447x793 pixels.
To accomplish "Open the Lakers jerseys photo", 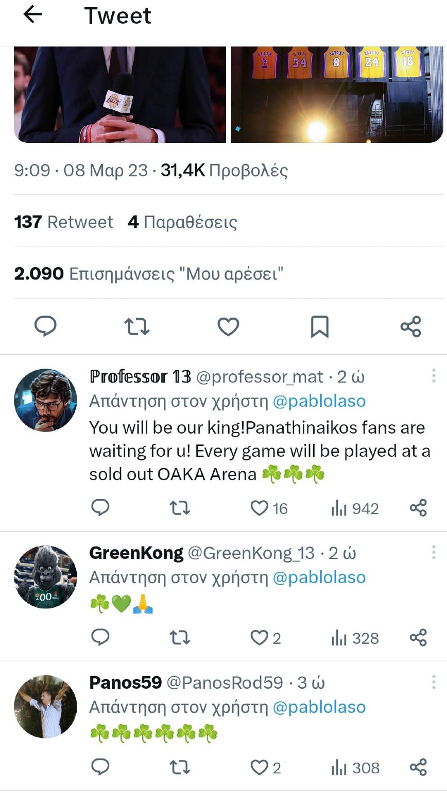I will click(x=337, y=94).
